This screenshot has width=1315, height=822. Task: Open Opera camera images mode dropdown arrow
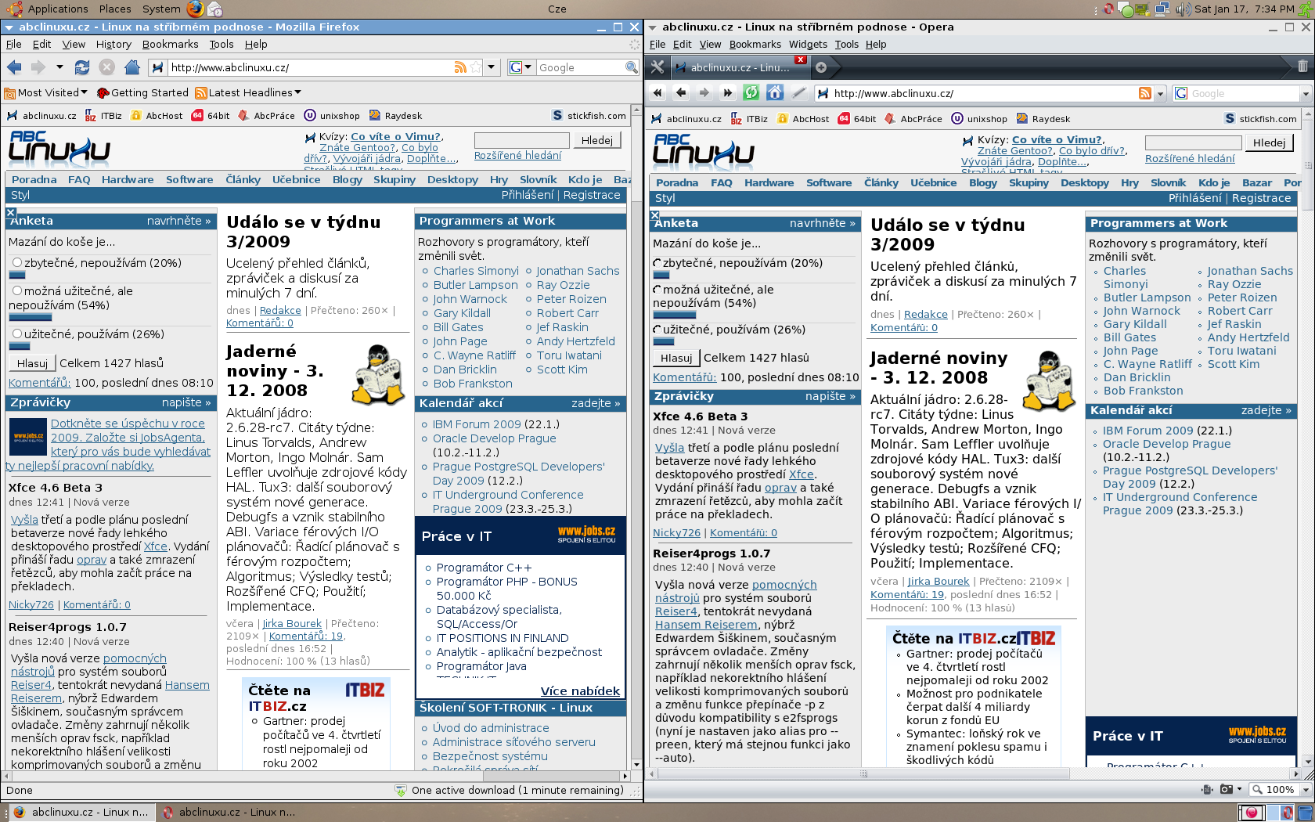pos(1239,789)
